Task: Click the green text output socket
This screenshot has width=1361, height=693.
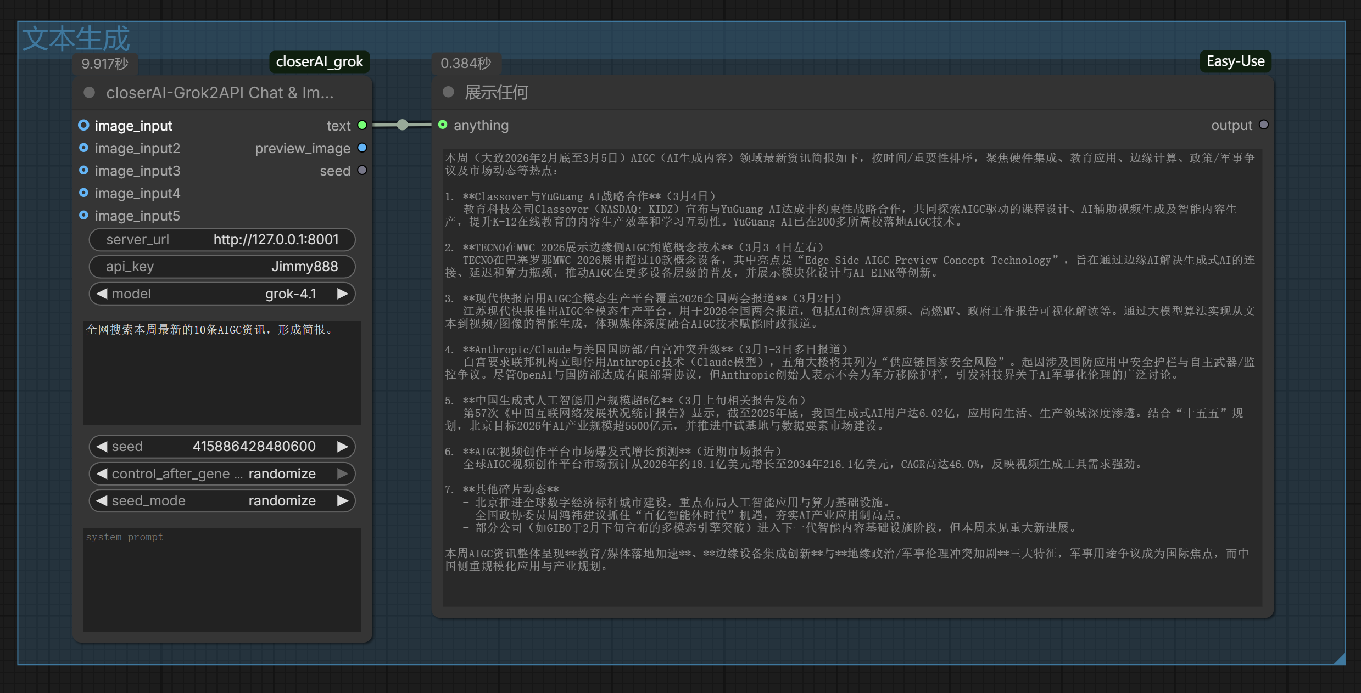Action: click(x=362, y=126)
